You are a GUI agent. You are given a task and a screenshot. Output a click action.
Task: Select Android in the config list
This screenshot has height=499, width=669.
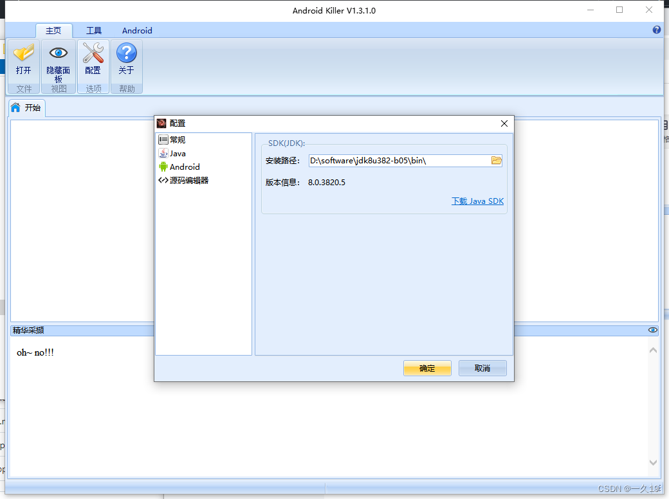tap(179, 167)
